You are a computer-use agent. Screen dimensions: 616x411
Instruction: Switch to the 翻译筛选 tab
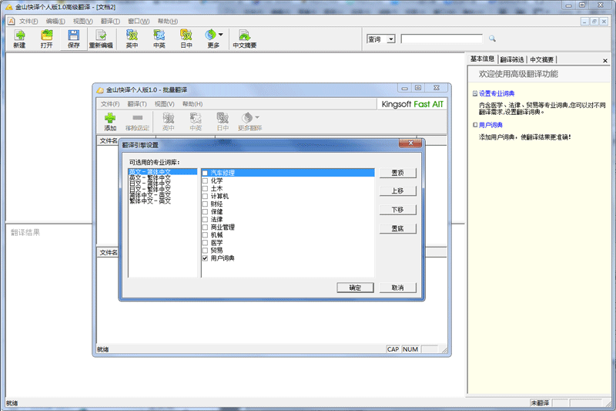pos(511,59)
